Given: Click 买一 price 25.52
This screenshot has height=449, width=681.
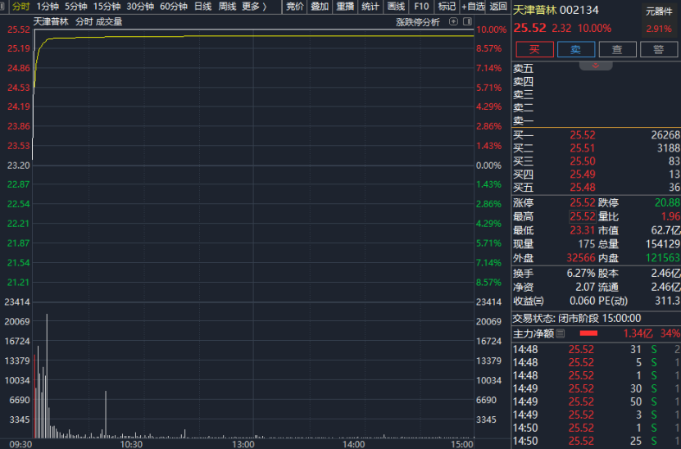Looking at the screenshot, I should (x=583, y=135).
